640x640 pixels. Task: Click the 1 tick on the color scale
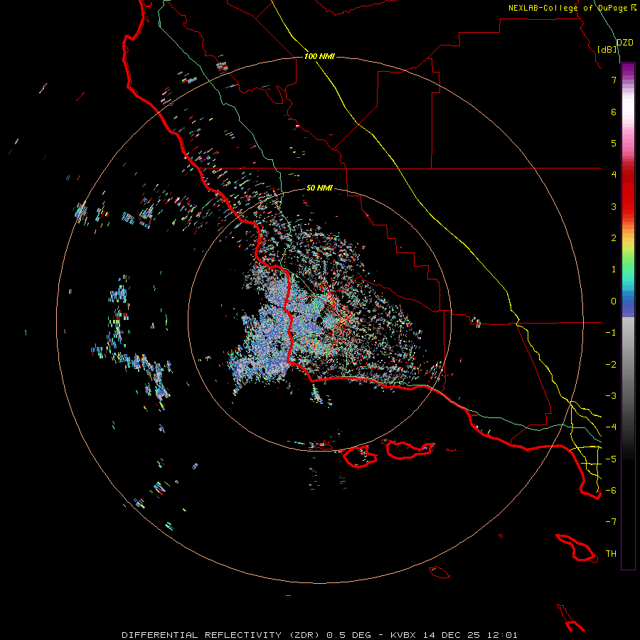pyautogui.click(x=614, y=270)
